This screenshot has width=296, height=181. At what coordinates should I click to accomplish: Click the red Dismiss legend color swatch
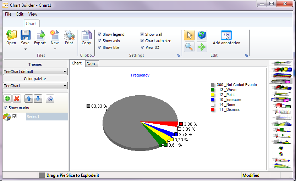click(213, 109)
